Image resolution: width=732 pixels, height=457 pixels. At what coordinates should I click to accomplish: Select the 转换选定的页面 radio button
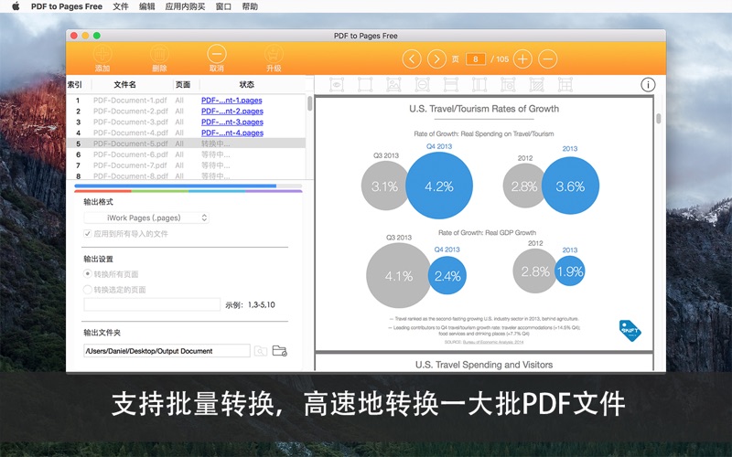pos(87,289)
